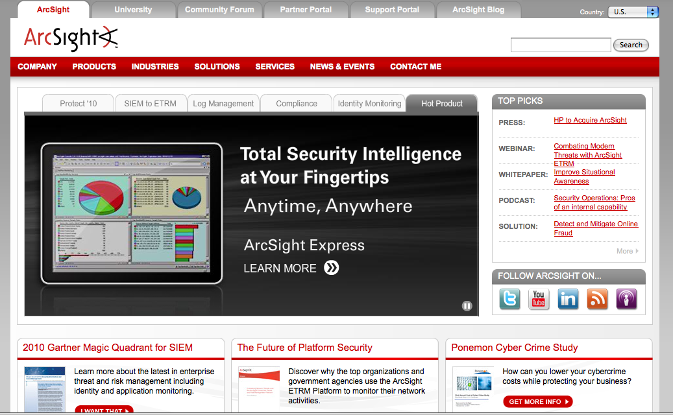Open 2010 Gartner Magic Quadrant for SIEM heading
The height and width of the screenshot is (415, 673).
(108, 348)
